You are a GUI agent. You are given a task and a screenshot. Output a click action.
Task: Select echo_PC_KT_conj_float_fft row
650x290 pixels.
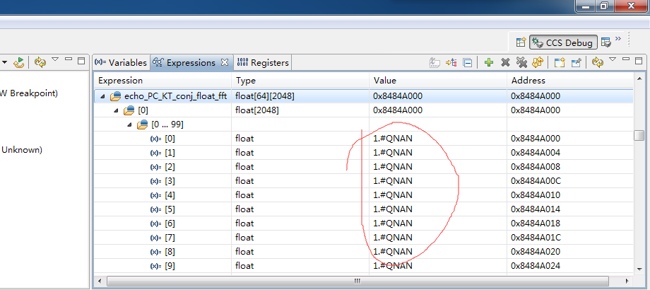[364, 96]
